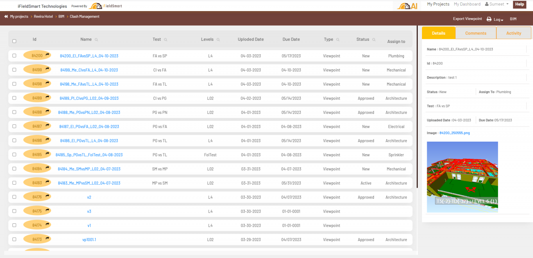Click the search icon beside Levels column
This screenshot has height=258, width=533.
pos(218,40)
